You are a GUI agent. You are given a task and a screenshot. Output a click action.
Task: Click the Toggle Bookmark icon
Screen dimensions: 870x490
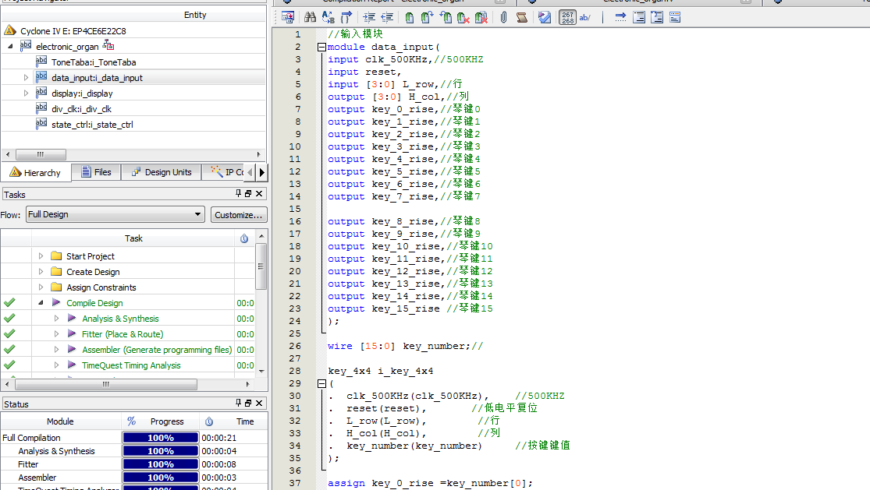click(410, 17)
